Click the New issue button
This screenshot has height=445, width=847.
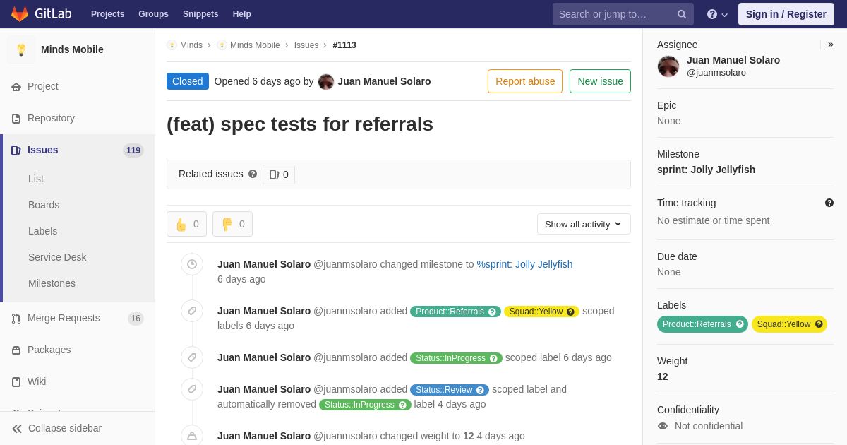pyautogui.click(x=600, y=81)
